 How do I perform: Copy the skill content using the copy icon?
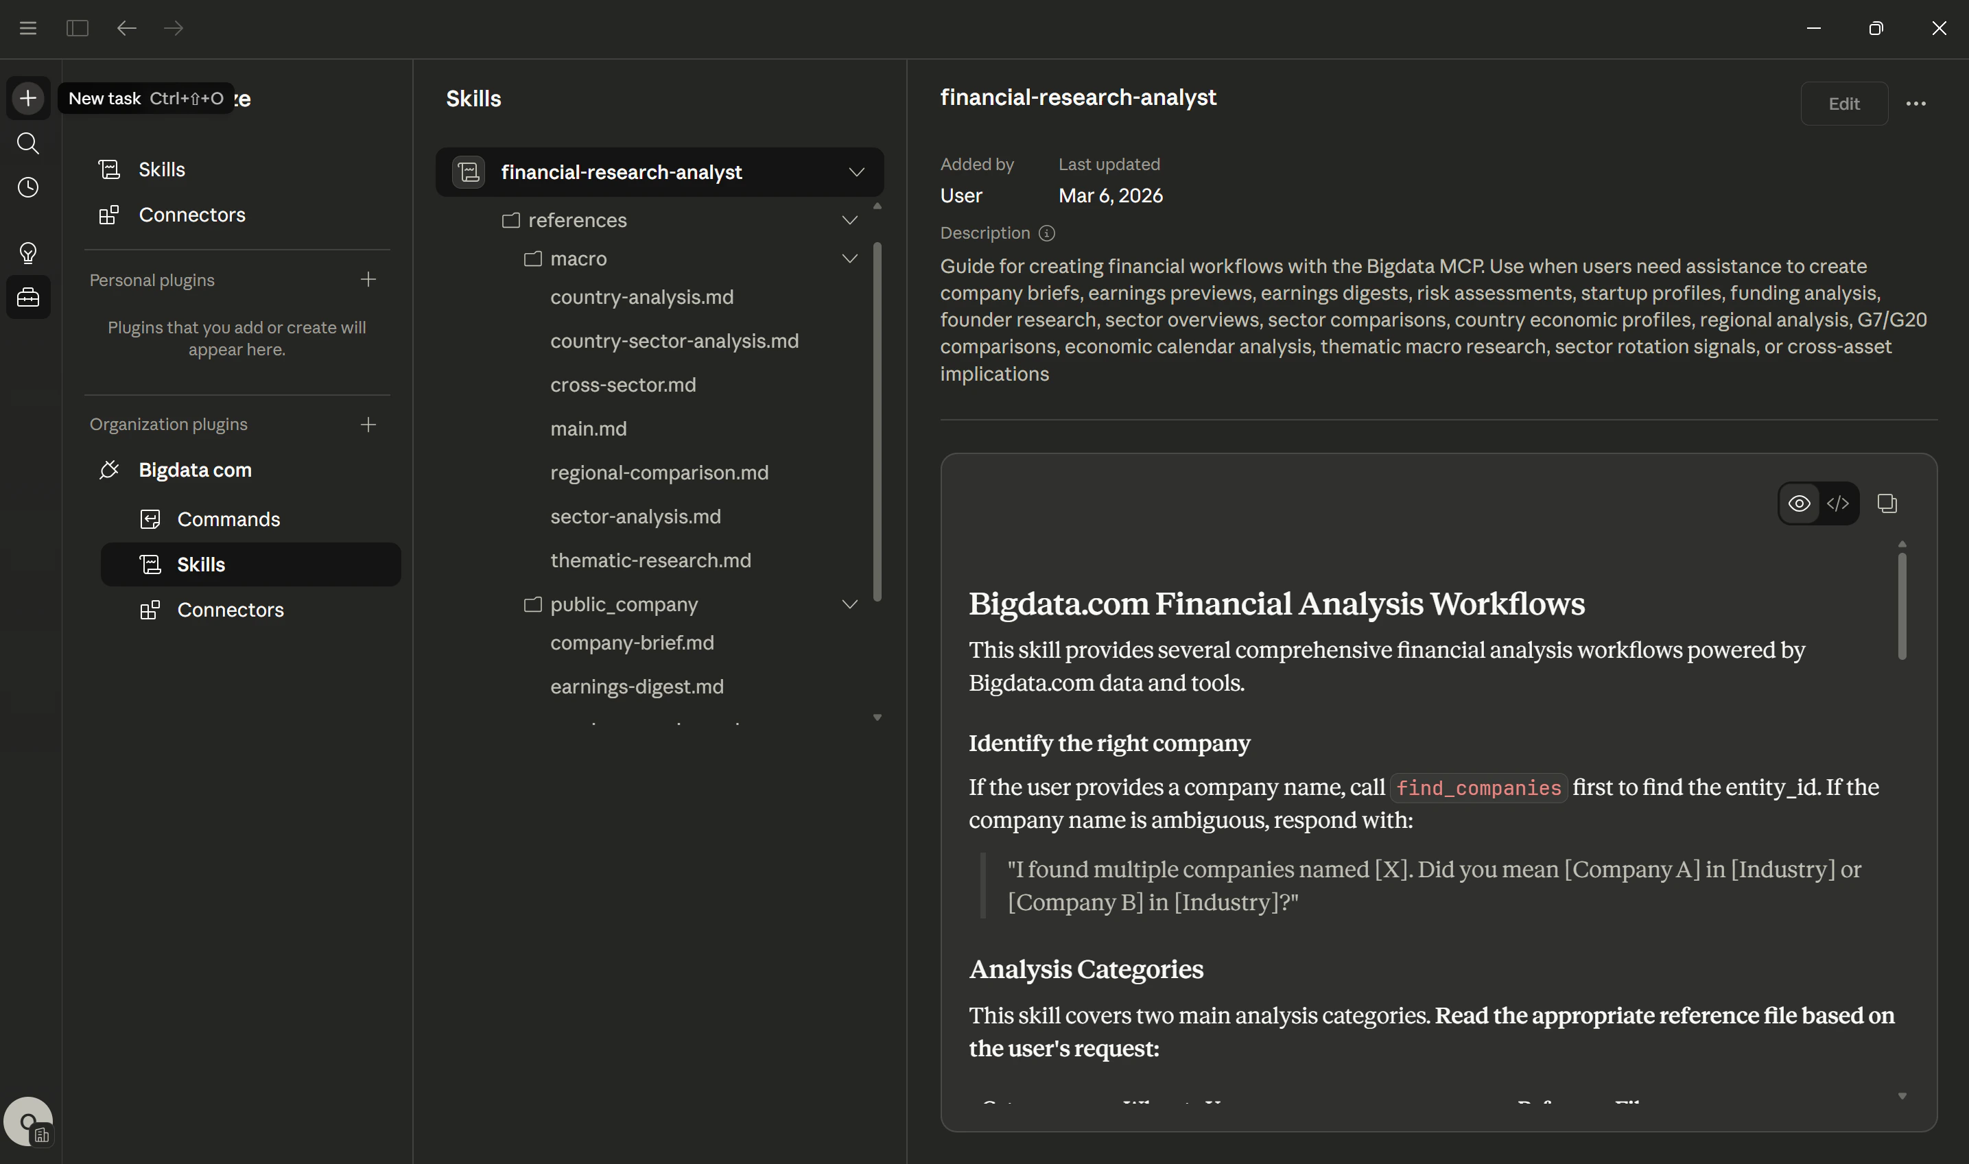[1887, 503]
